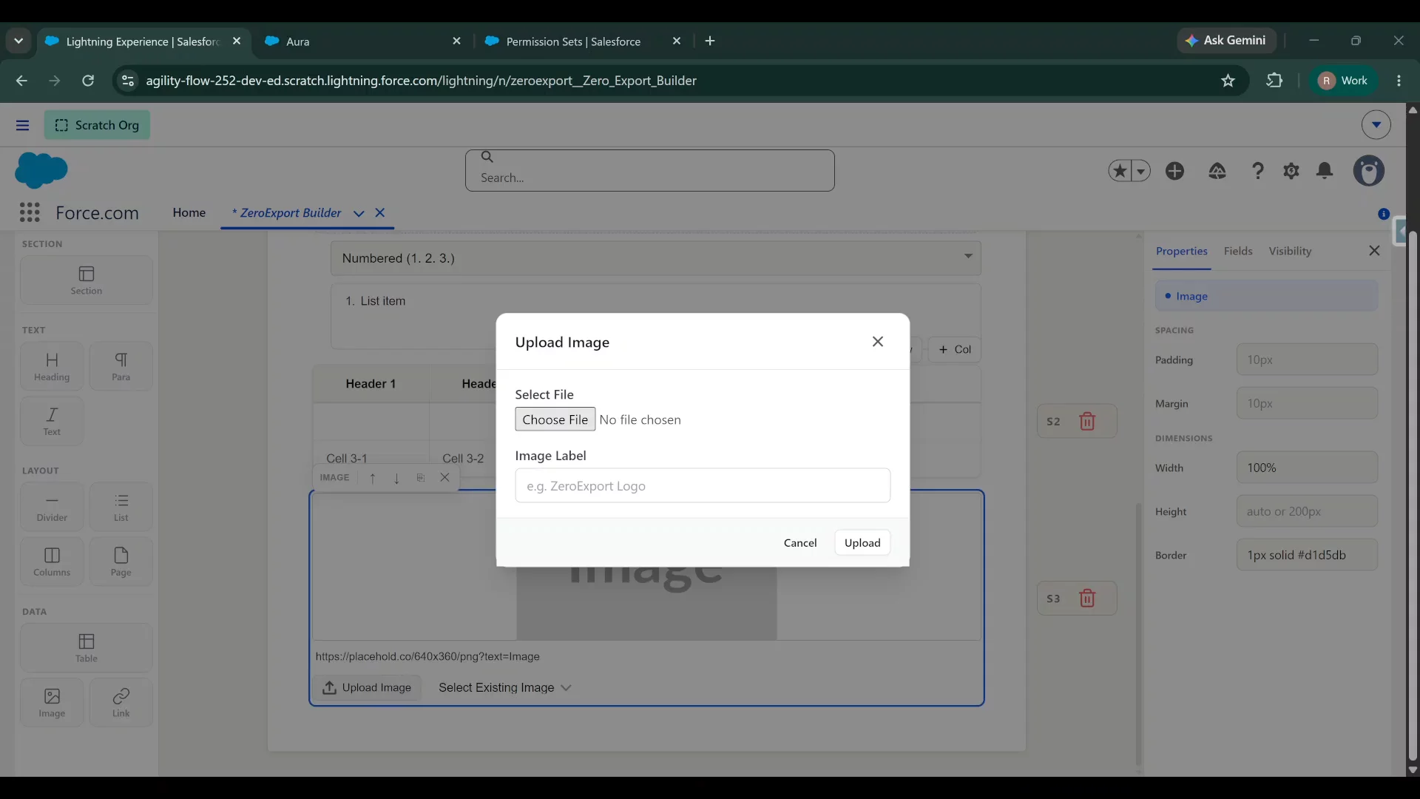The image size is (1420, 799).
Task: Open Salesforce Setup gear menu
Action: (x=1291, y=171)
